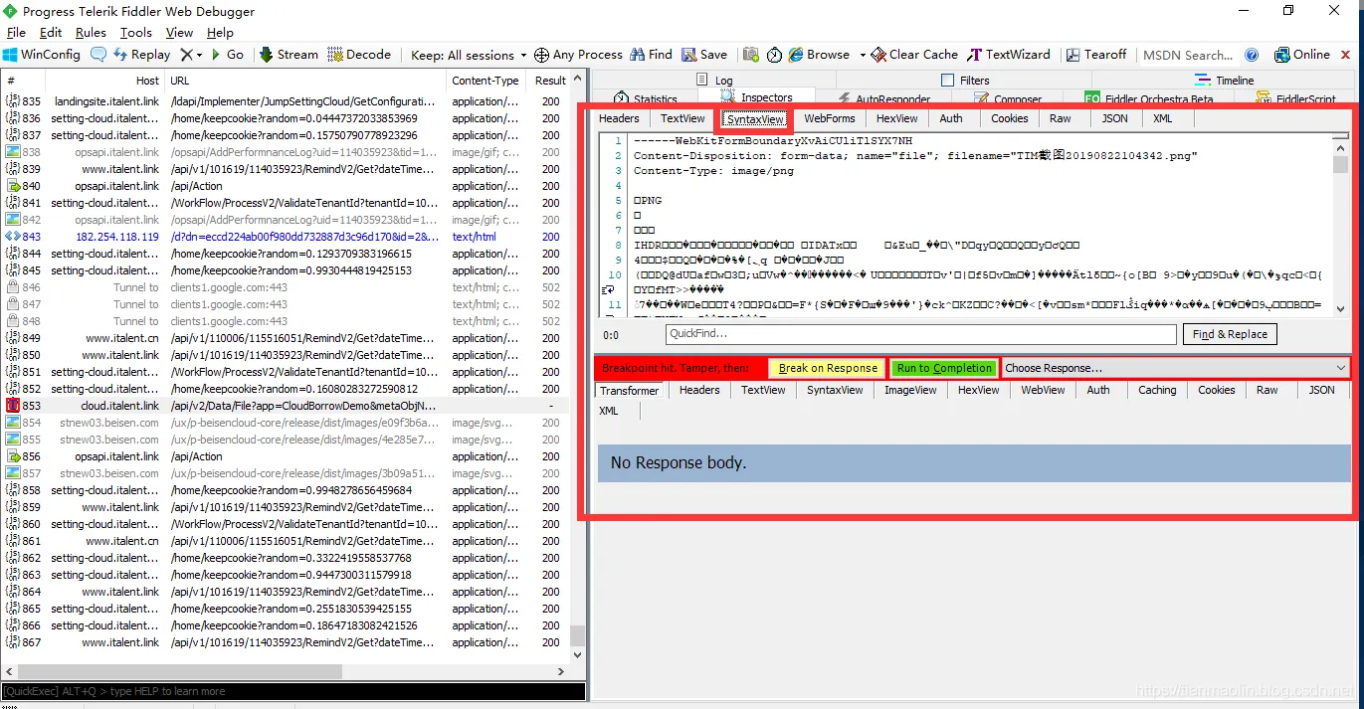
Task: Click the camera screenshot icon
Action: click(x=750, y=55)
